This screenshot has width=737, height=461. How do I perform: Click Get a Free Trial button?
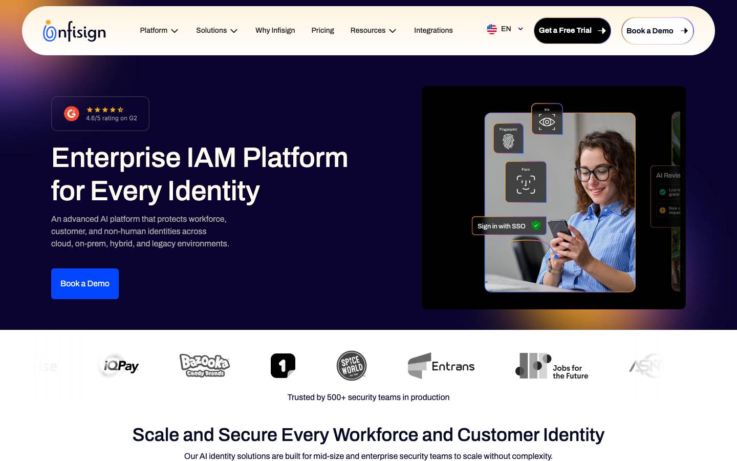(572, 31)
